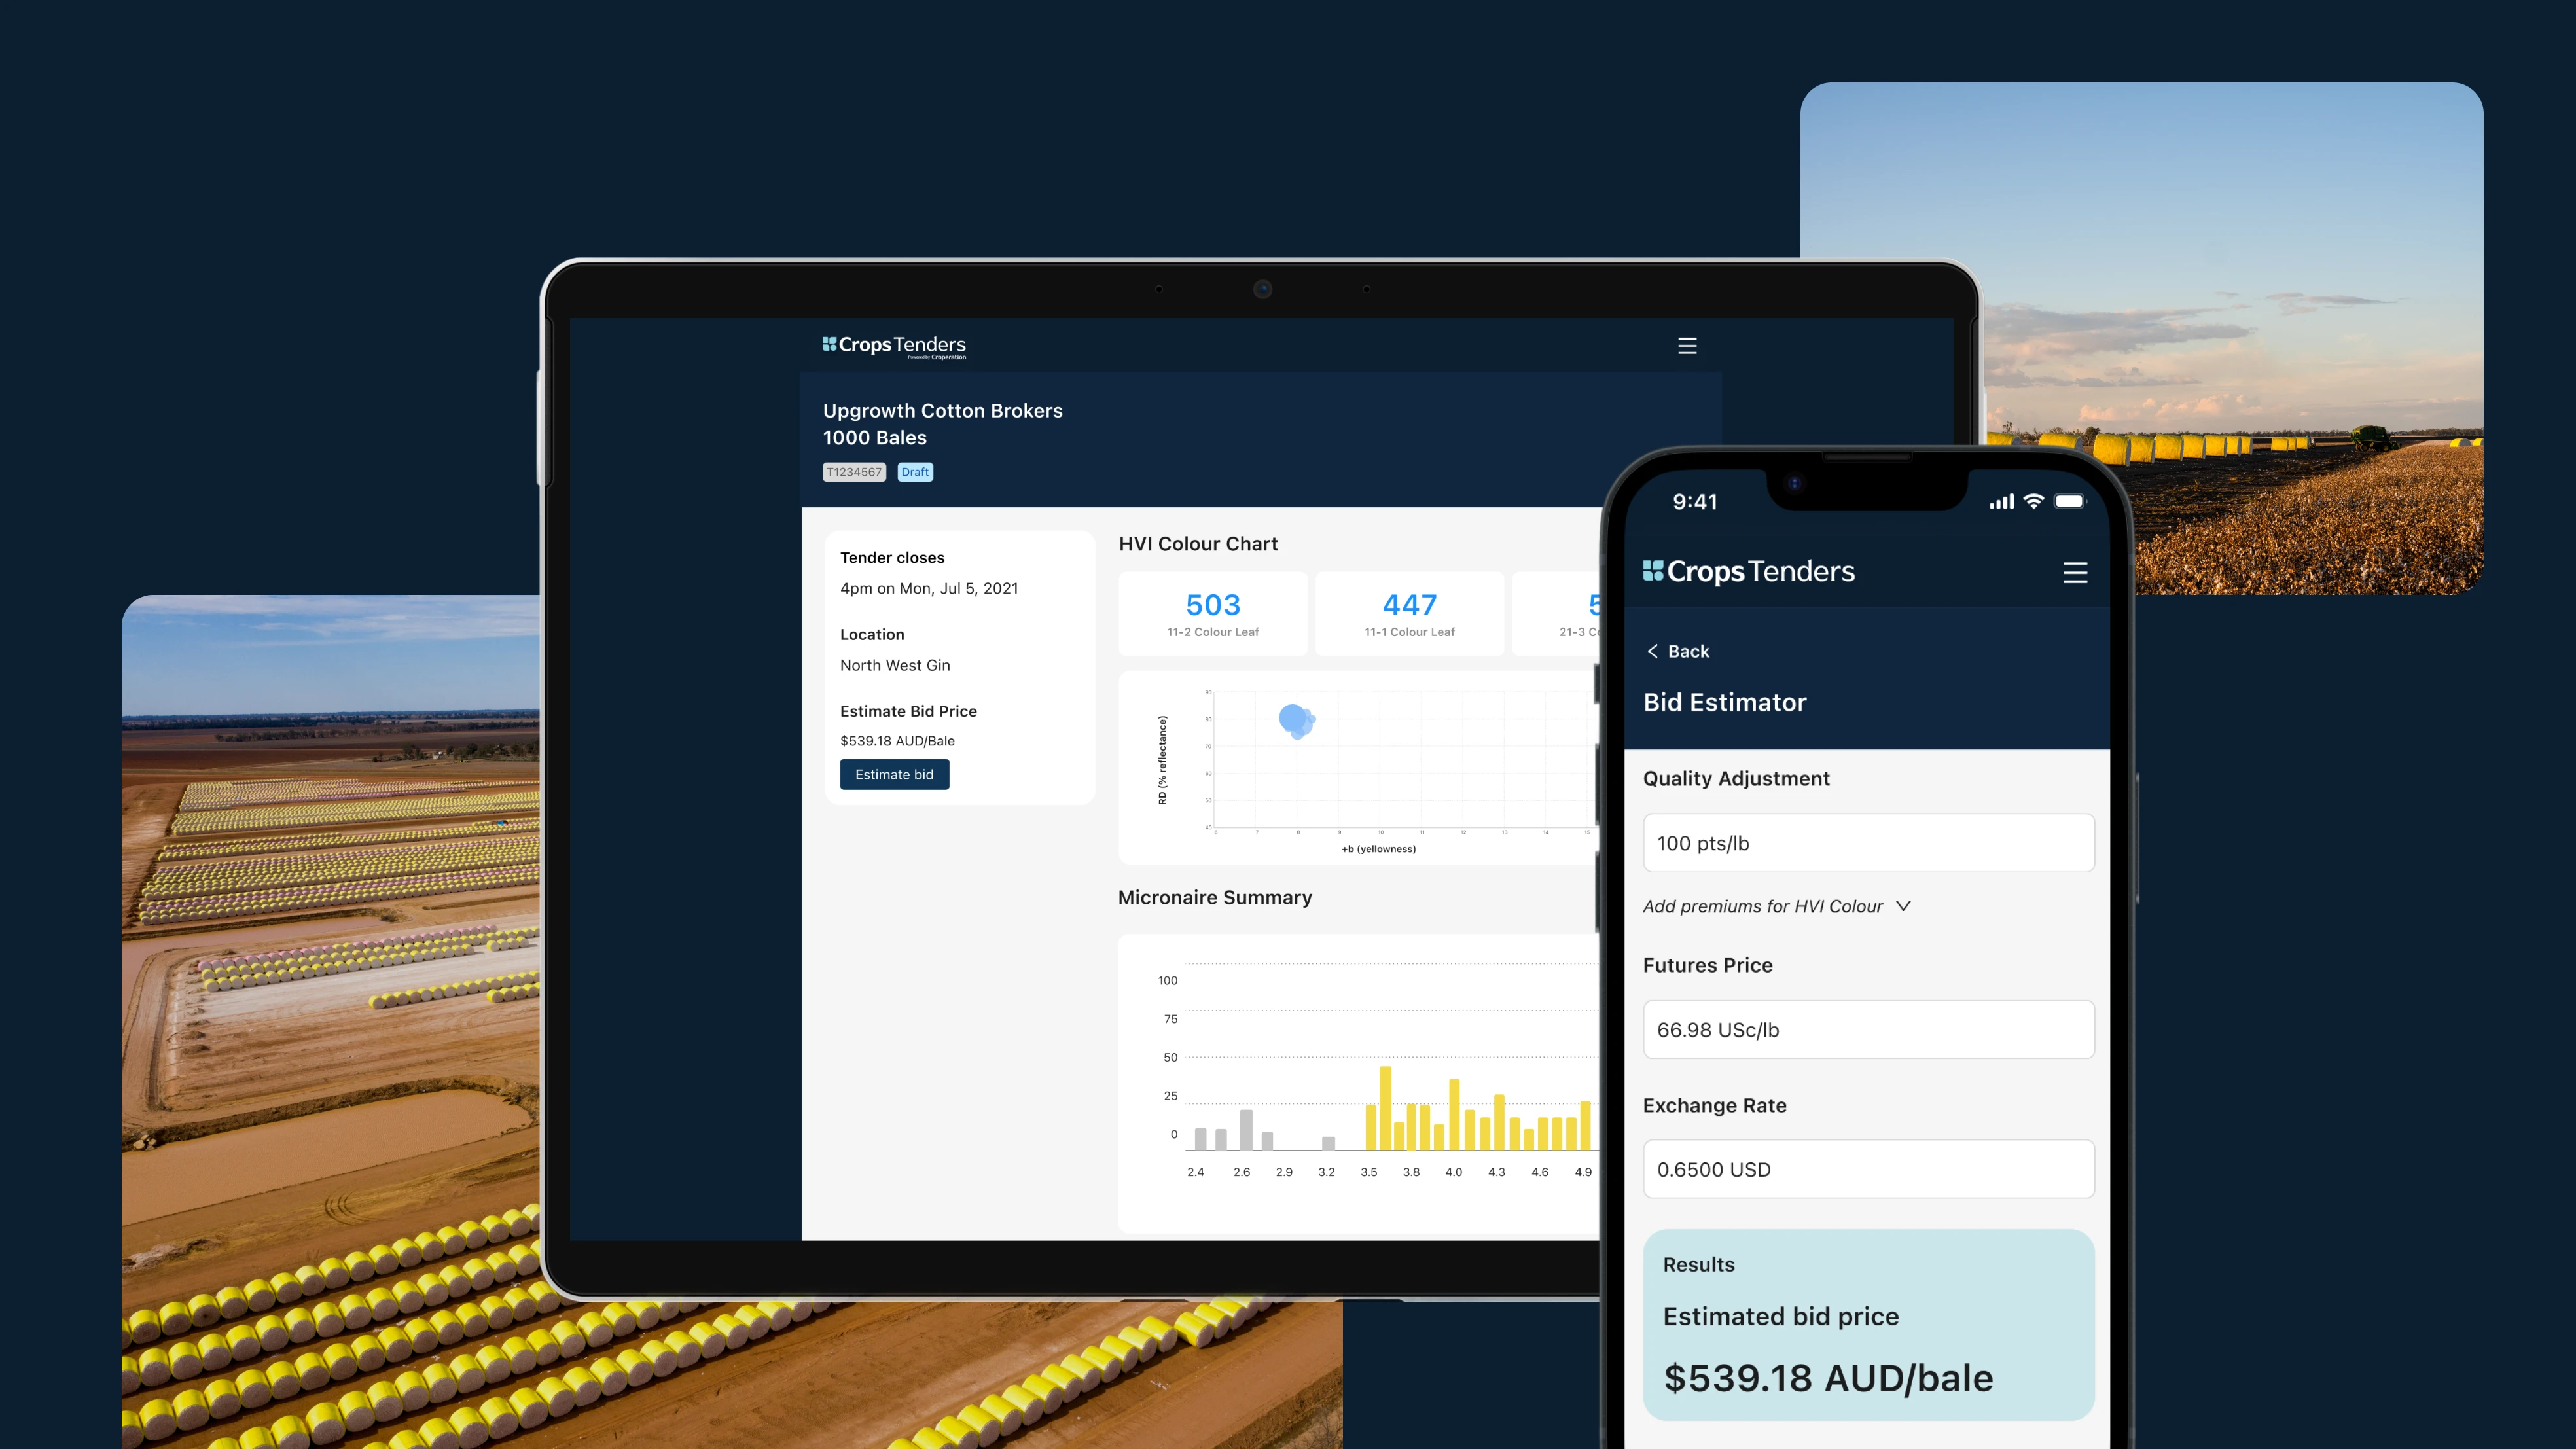
Task: Tap the back chevron arrow above Bid Estimator
Action: [1652, 651]
